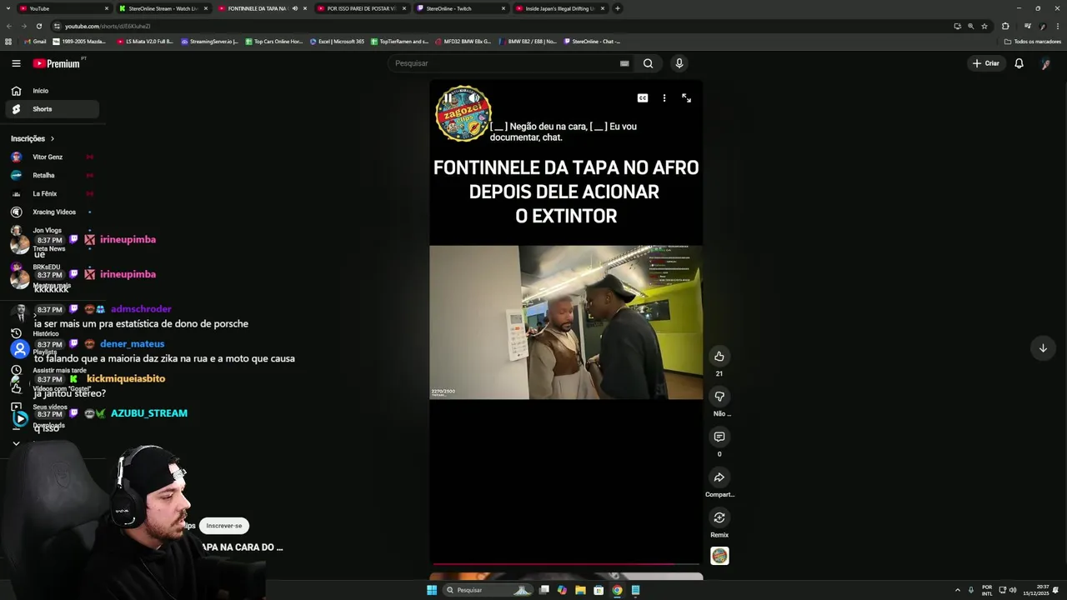Open Excel | Microsoft 365 bookmark
This screenshot has height=600, width=1067.
pos(337,41)
